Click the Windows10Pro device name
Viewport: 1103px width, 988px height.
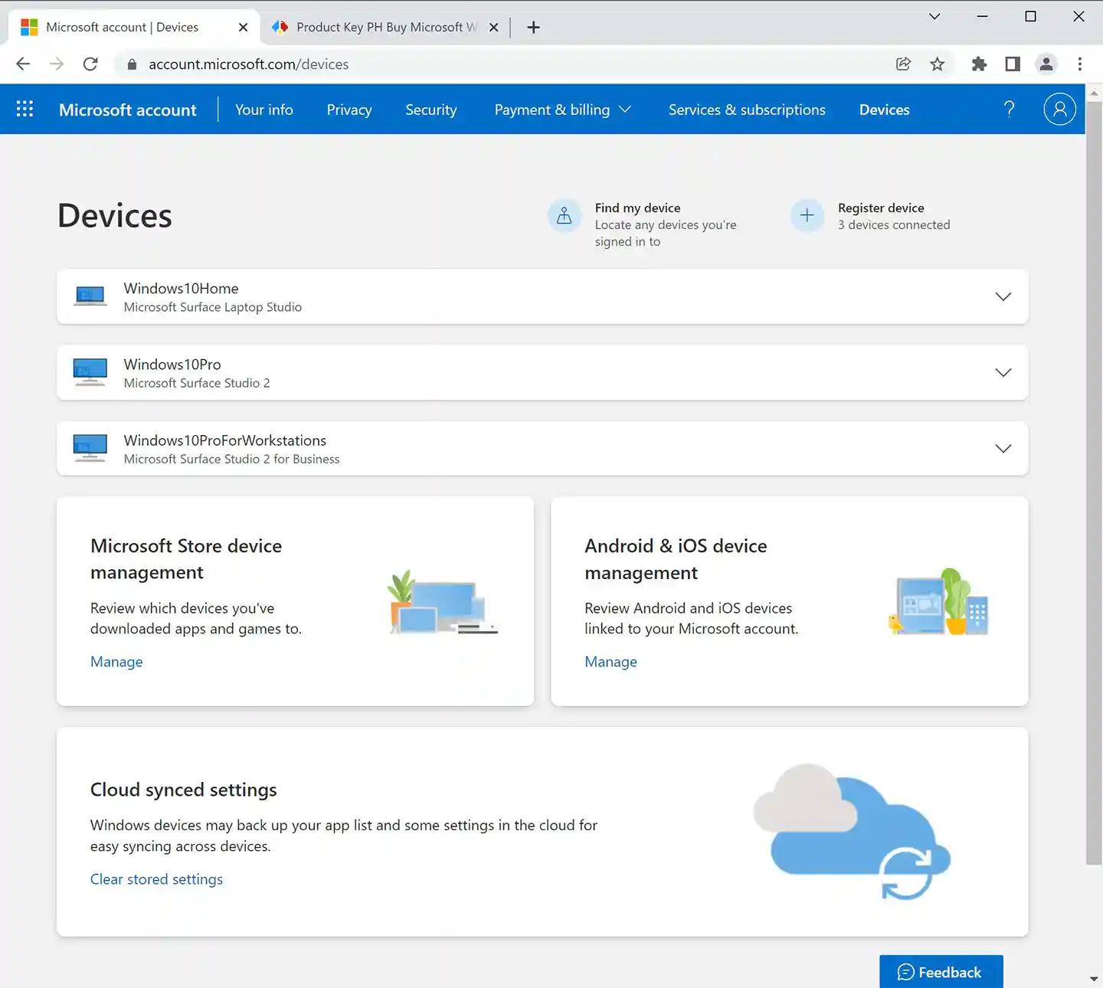coord(172,364)
